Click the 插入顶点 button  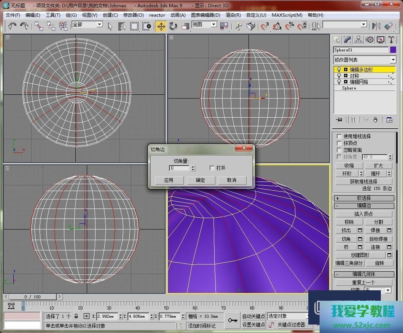coord(364,214)
